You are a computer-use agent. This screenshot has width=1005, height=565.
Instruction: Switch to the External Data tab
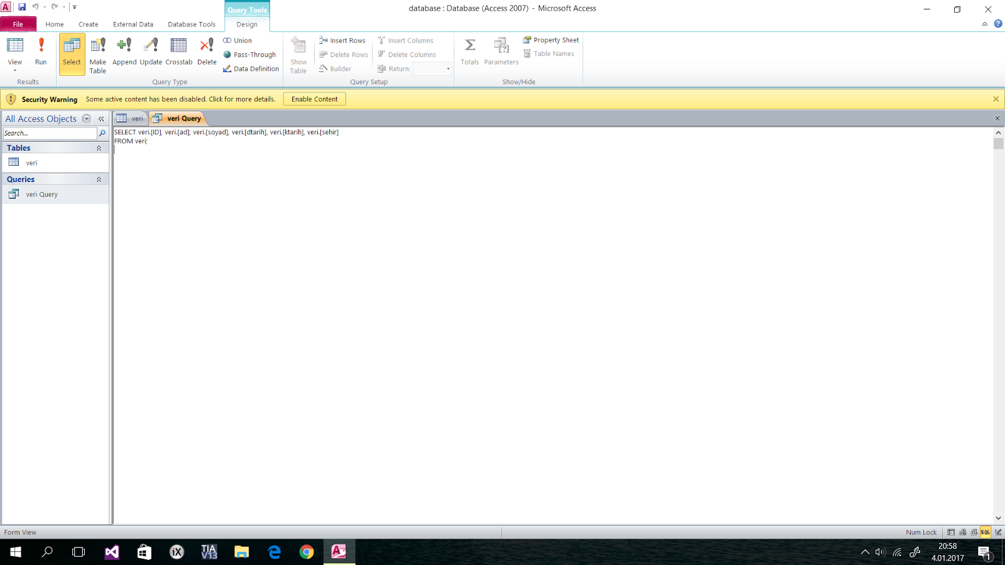pyautogui.click(x=133, y=24)
